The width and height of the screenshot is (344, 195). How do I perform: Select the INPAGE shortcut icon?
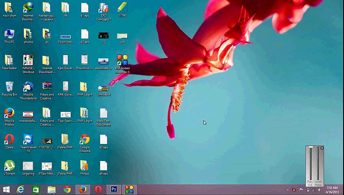pyautogui.click(x=28, y=61)
